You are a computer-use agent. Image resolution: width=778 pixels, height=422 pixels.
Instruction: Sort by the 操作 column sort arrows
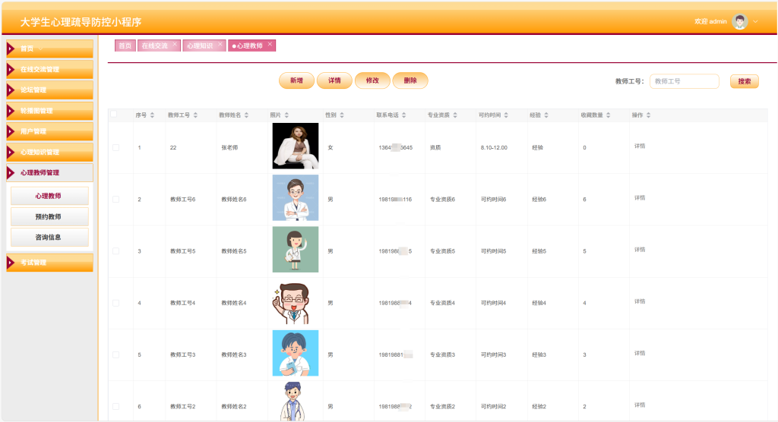click(x=649, y=115)
